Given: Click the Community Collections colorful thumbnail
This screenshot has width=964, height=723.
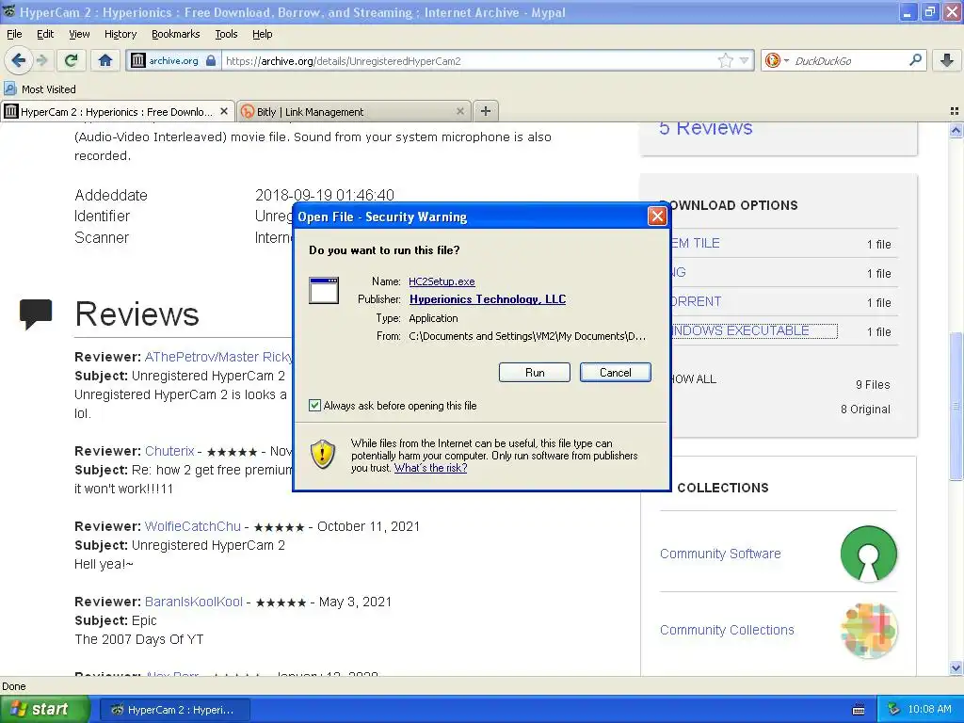Looking at the screenshot, I should tap(868, 630).
